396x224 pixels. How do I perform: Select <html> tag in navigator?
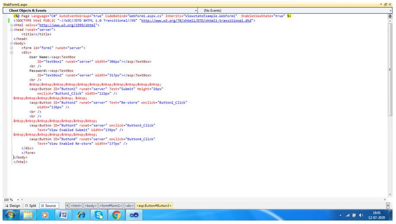click(76, 206)
